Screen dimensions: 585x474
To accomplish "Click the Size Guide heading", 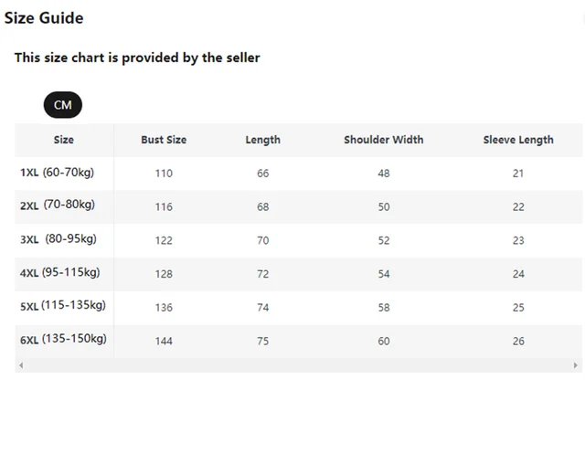I will pyautogui.click(x=44, y=18).
